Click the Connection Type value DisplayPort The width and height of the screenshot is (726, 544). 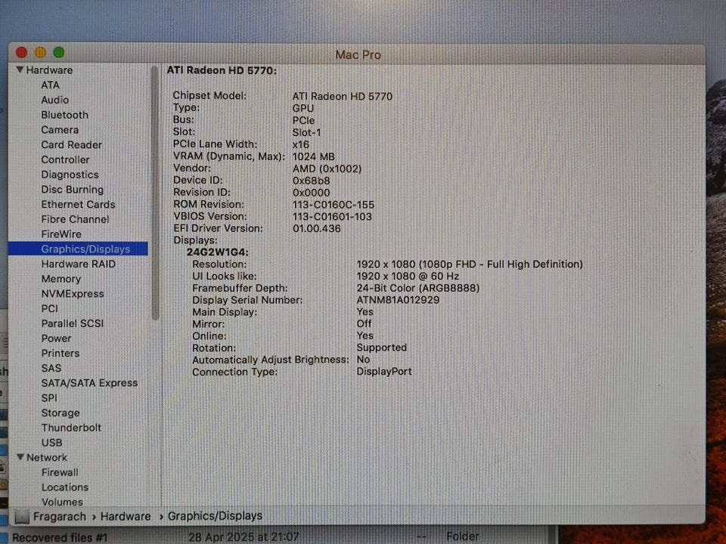(x=384, y=372)
